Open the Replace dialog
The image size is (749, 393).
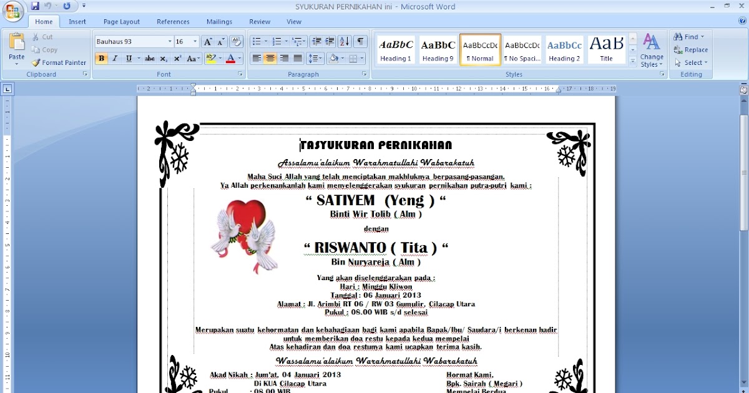[691, 50]
